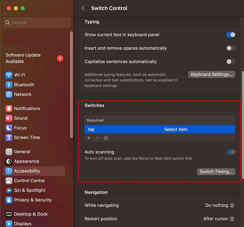Add a new switch with plus button
244x227 pixels.
click(89, 138)
